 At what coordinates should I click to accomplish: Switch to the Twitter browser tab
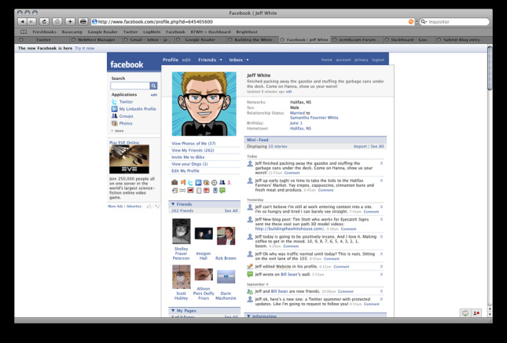click(x=43, y=40)
